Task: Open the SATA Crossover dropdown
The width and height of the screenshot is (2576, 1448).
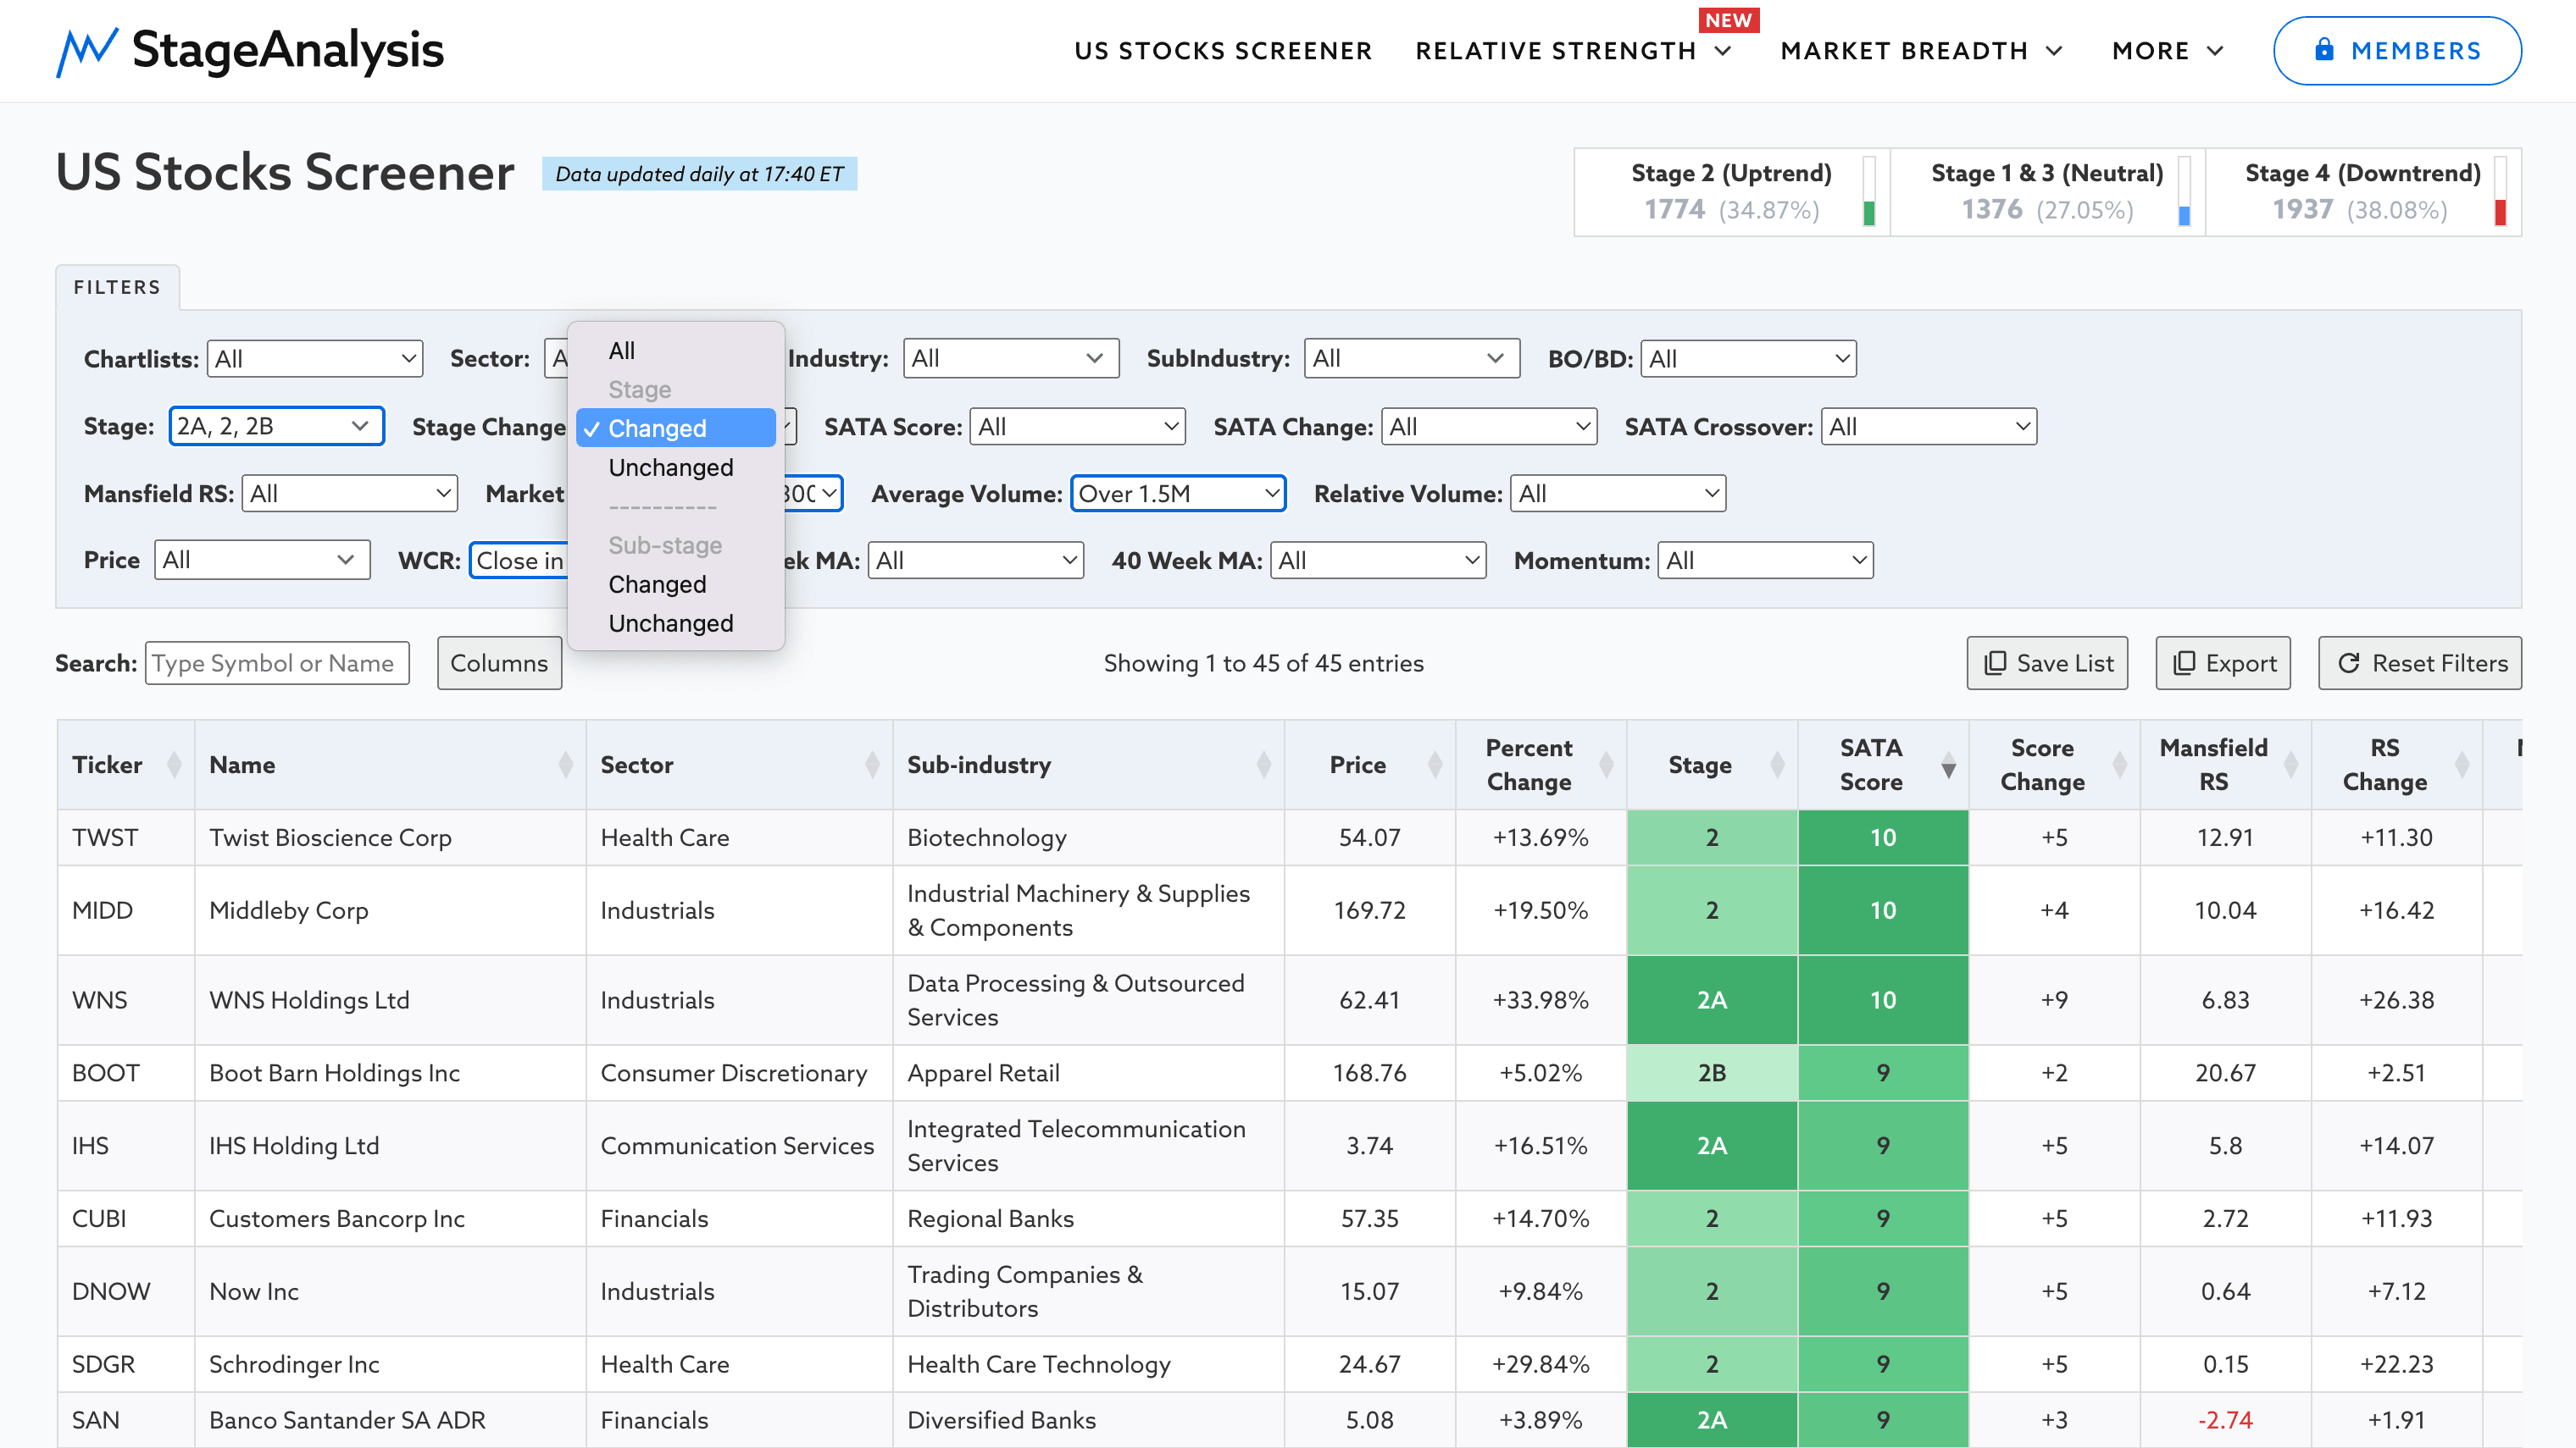Action: click(1929, 427)
